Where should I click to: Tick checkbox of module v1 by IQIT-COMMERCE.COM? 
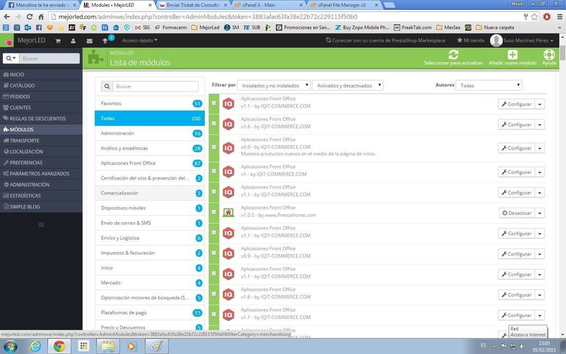pyautogui.click(x=214, y=171)
